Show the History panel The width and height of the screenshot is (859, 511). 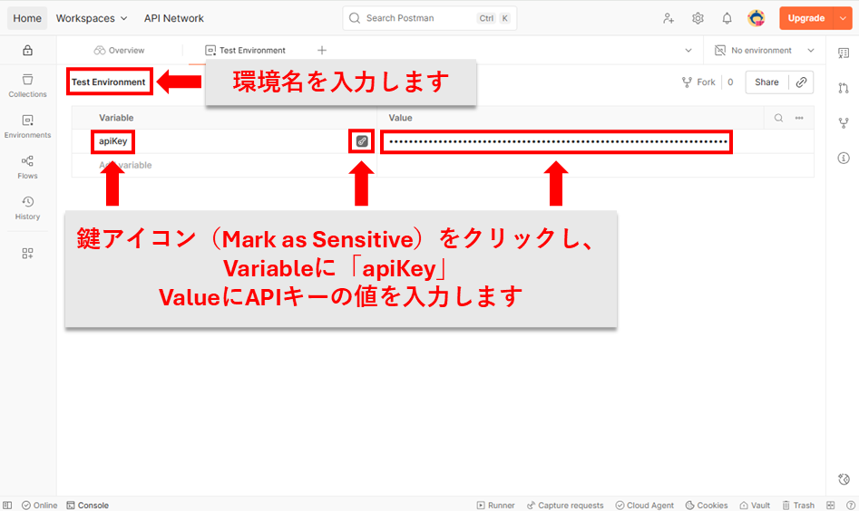[27, 207]
